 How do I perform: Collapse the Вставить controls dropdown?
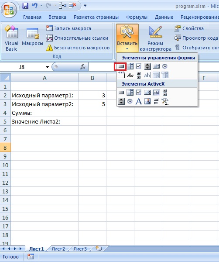point(127,38)
